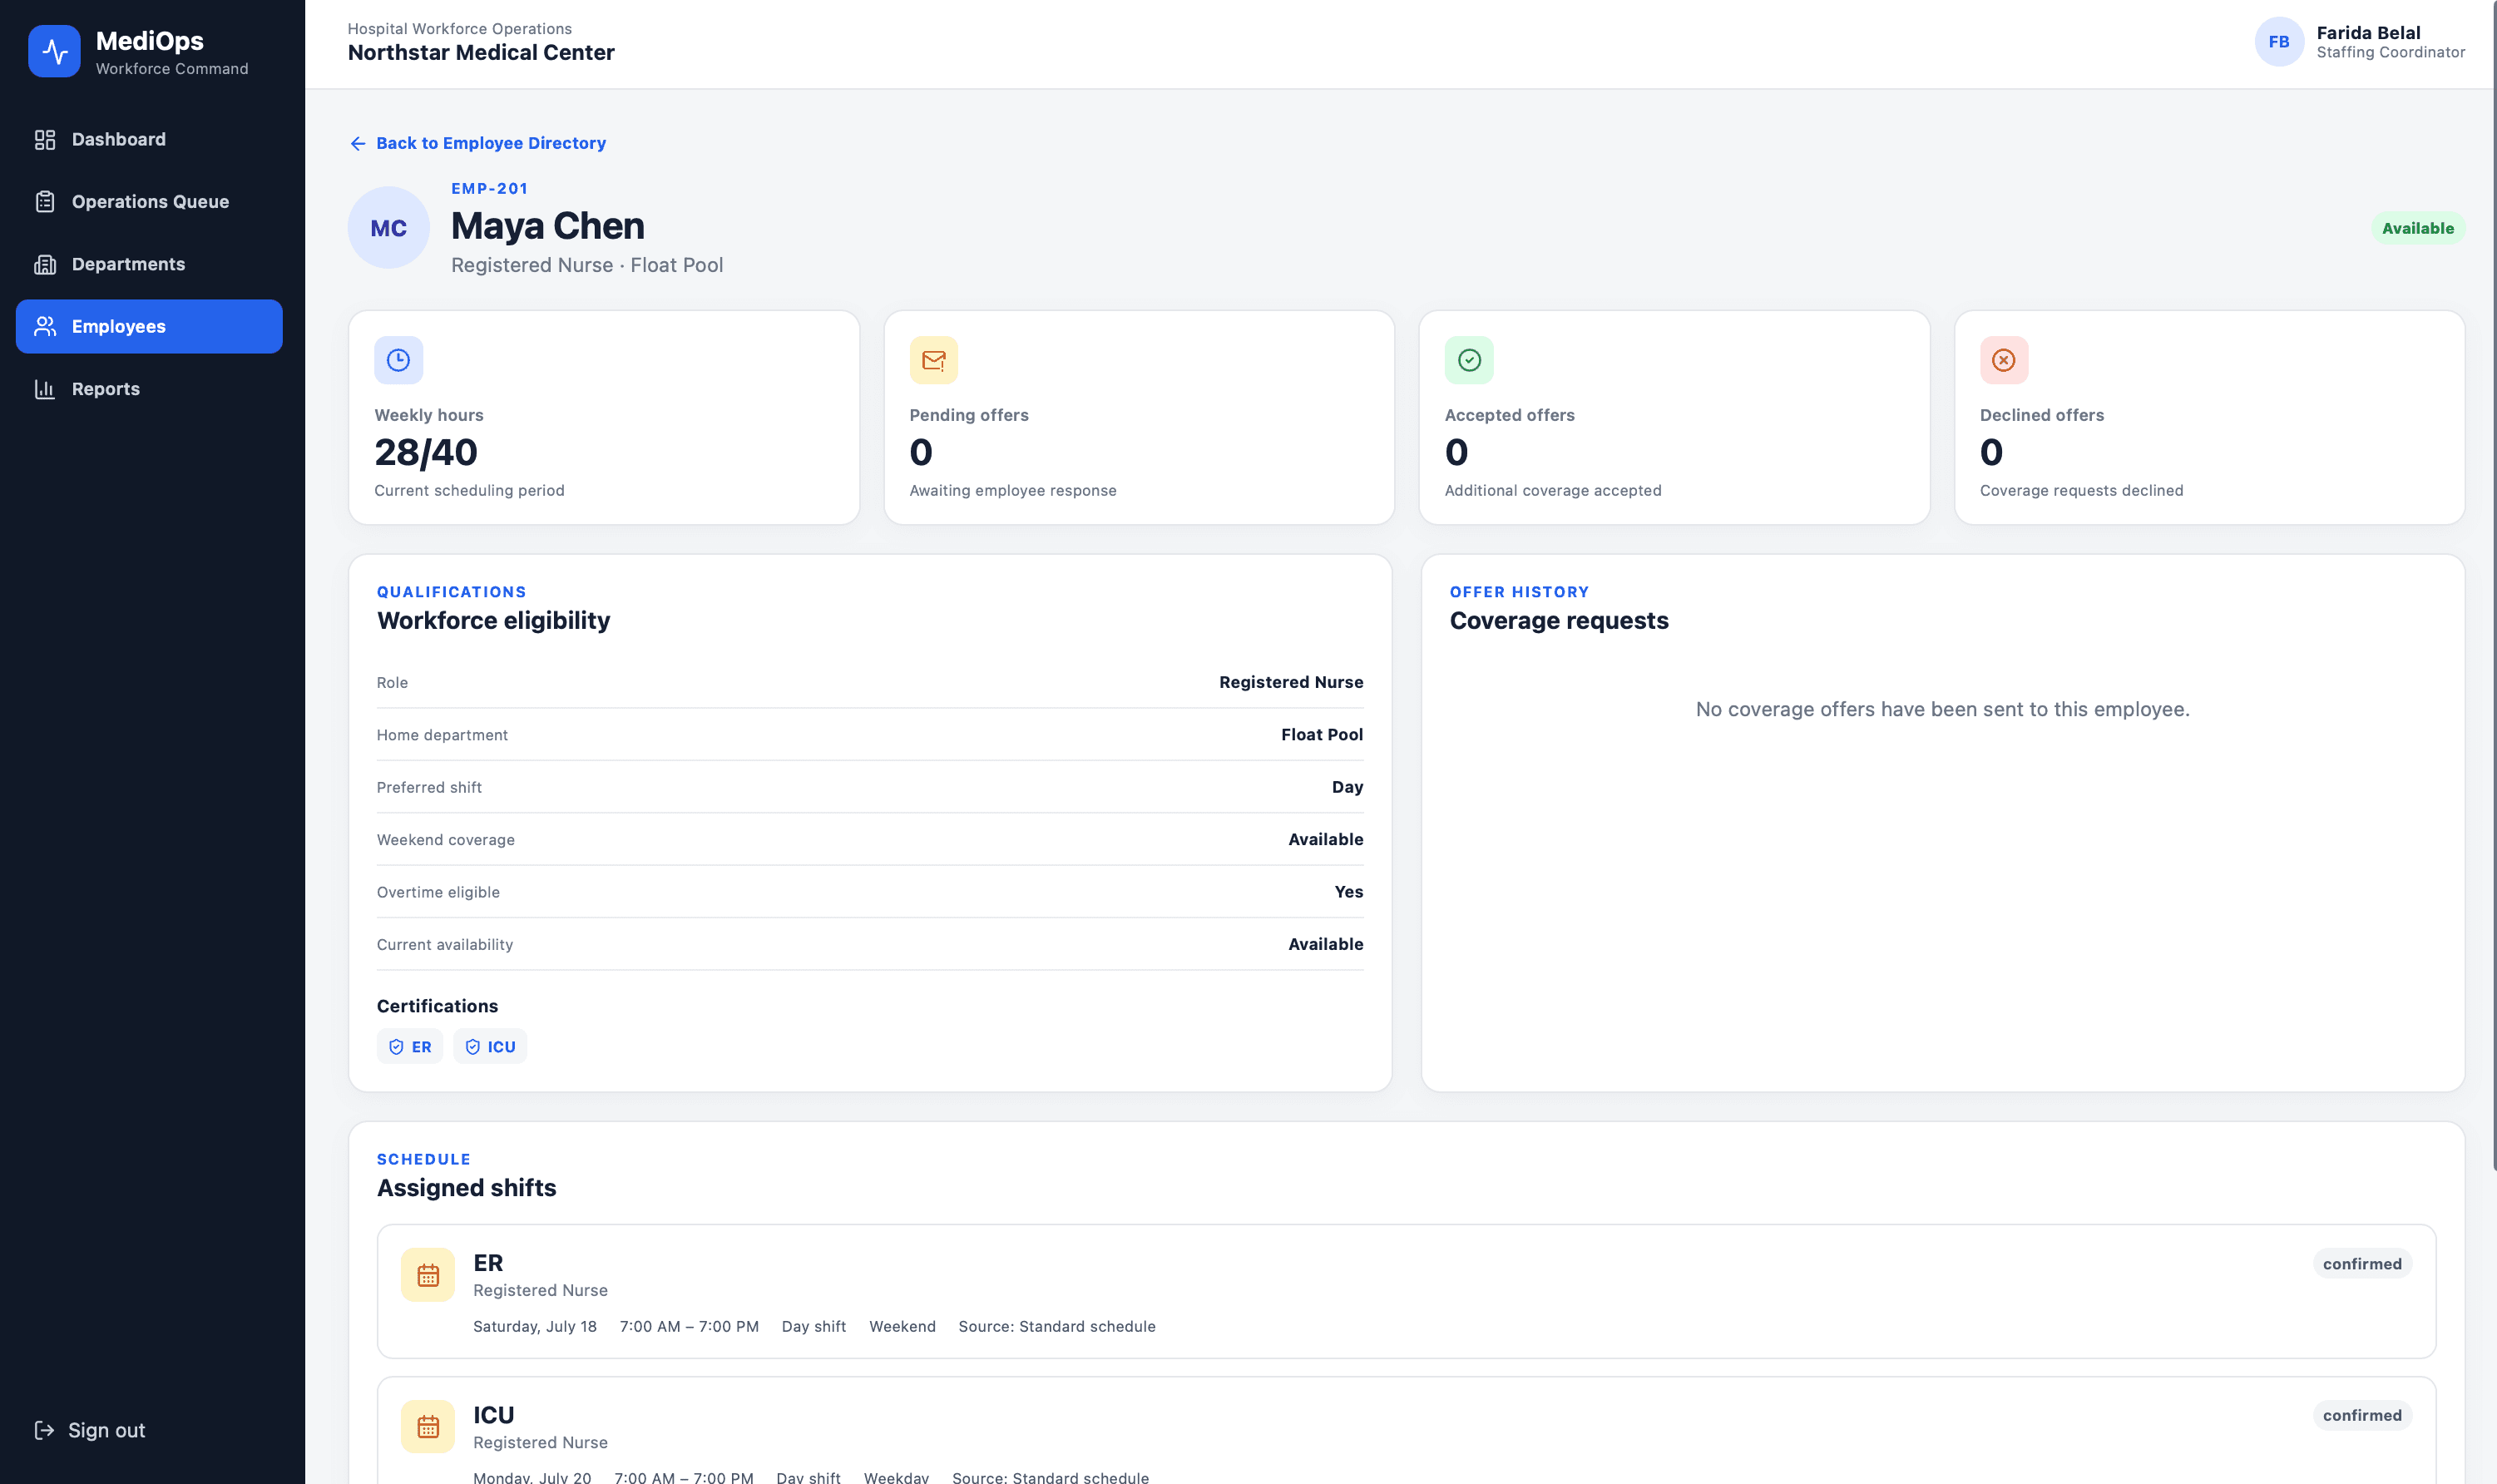
Task: Click the Workforce eligibility heading
Action: coord(492,621)
